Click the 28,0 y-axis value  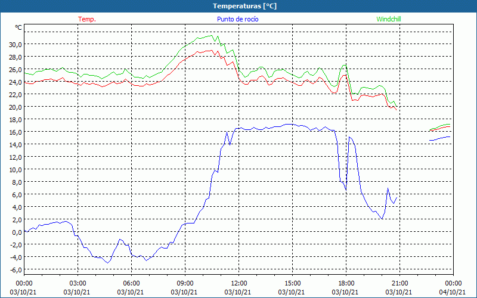(16, 57)
